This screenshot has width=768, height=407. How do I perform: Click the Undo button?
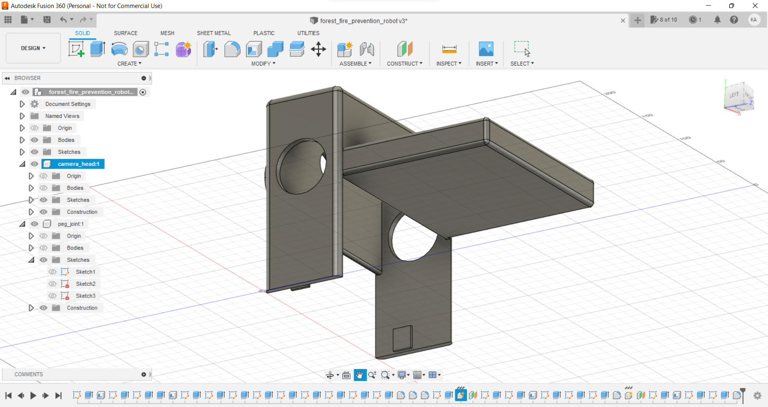point(64,20)
